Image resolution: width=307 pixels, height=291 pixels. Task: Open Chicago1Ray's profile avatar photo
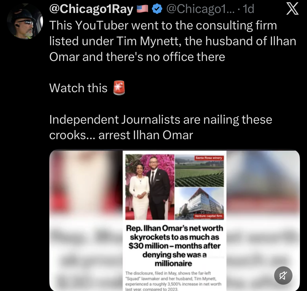click(x=25, y=21)
